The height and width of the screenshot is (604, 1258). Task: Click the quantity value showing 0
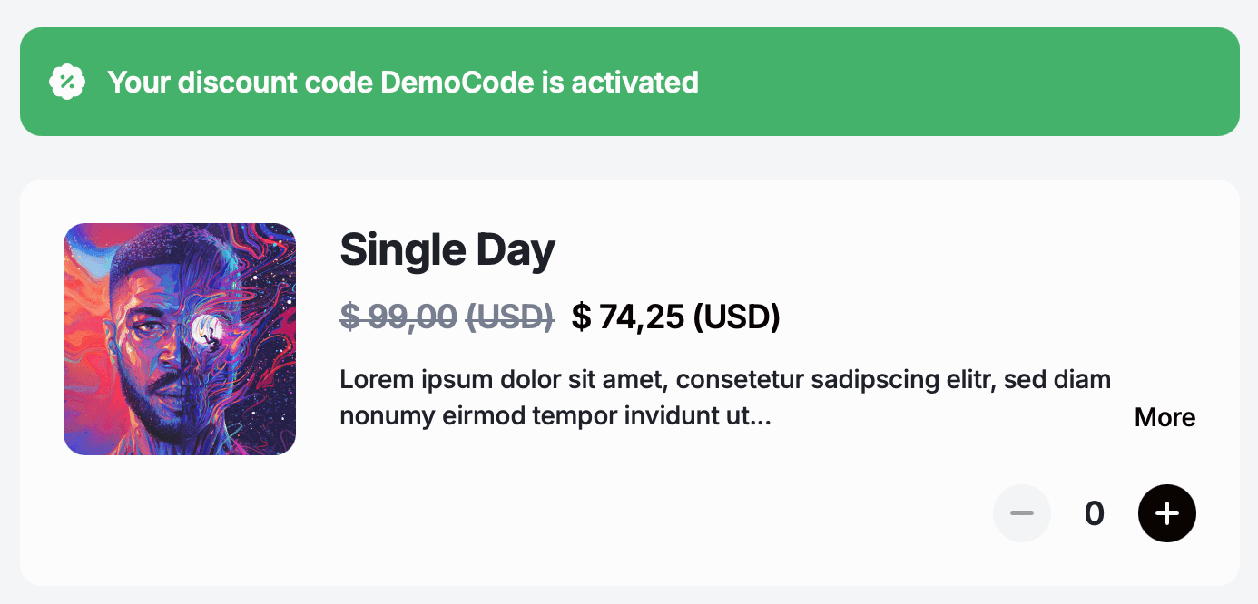point(1095,513)
